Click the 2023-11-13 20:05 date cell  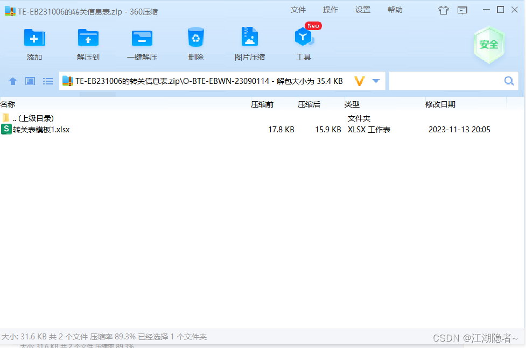pyautogui.click(x=459, y=130)
